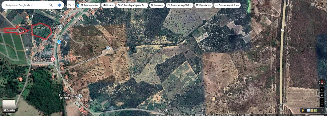The height and width of the screenshot is (116, 327).
Task: Open directions with the blue arrow icon
Action: [x=60, y=5]
